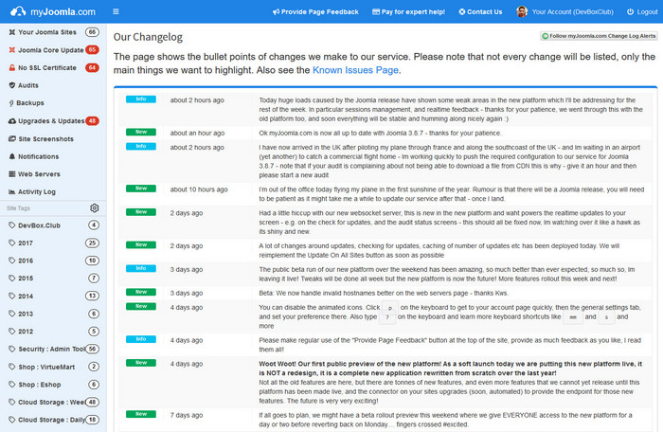Click the Joomla Core Update icon
The image size is (663, 432).
coord(11,50)
